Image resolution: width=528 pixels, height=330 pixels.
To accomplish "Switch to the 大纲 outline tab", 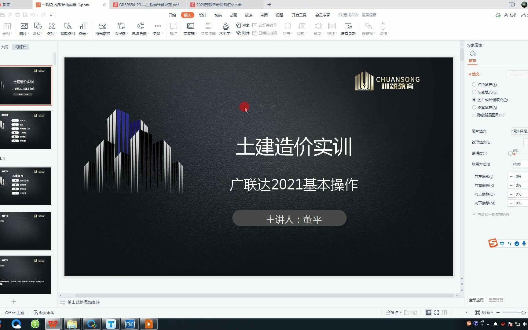I will (x=5, y=47).
